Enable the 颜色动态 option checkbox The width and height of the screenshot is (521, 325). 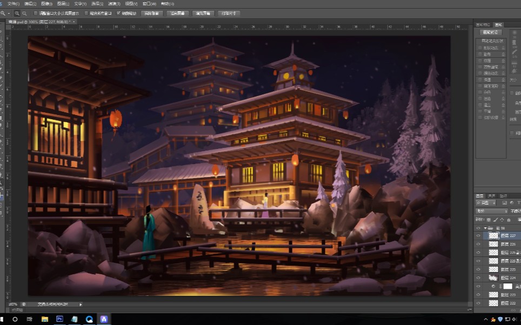[x=480, y=73]
